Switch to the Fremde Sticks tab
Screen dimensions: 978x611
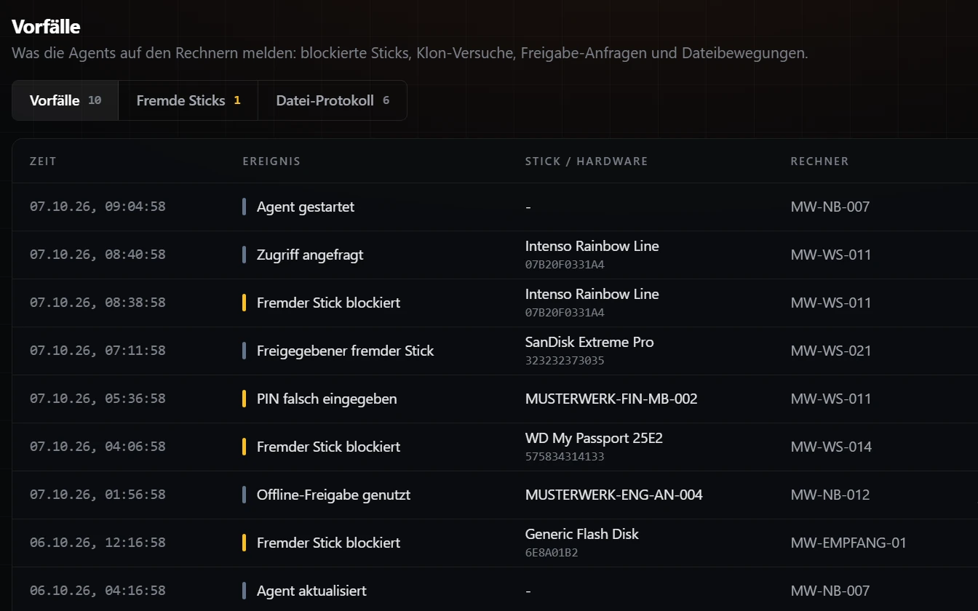[188, 100]
